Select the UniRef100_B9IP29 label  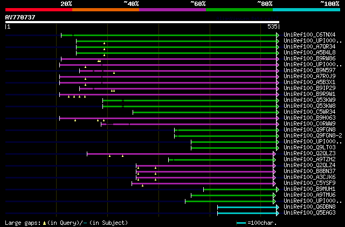(309, 88)
